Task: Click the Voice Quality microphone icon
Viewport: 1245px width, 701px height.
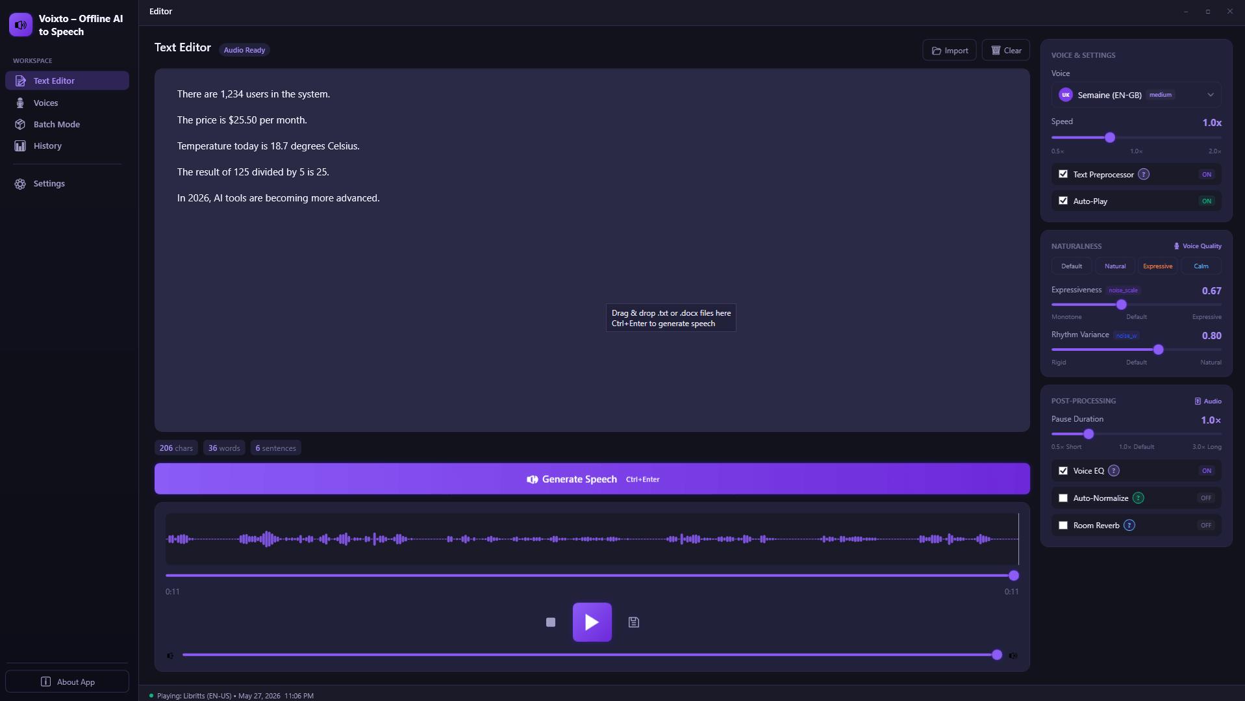Action: [x=1176, y=246]
